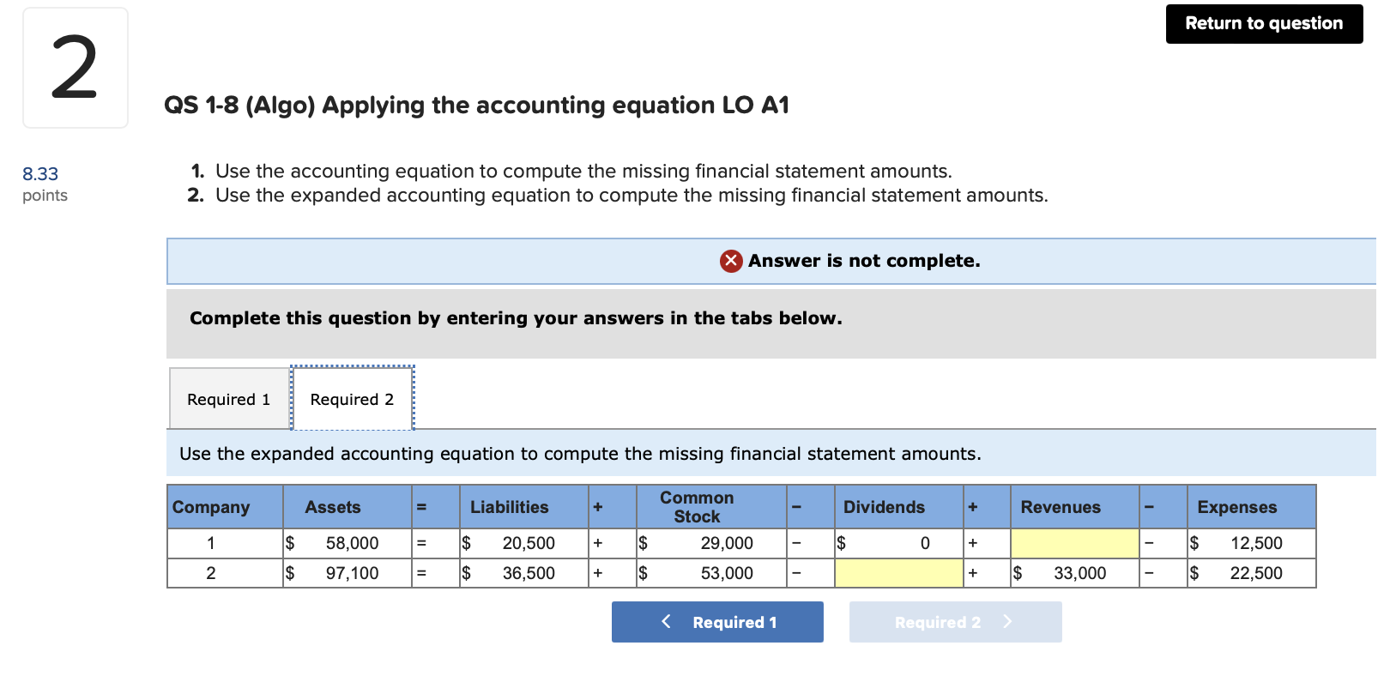Click the Return to question button

[x=1262, y=23]
